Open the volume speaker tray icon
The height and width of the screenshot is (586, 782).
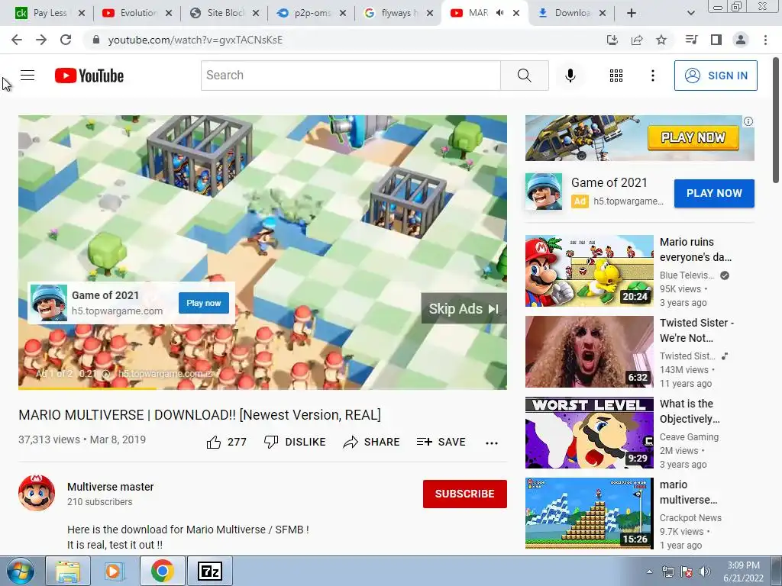pyautogui.click(x=704, y=572)
